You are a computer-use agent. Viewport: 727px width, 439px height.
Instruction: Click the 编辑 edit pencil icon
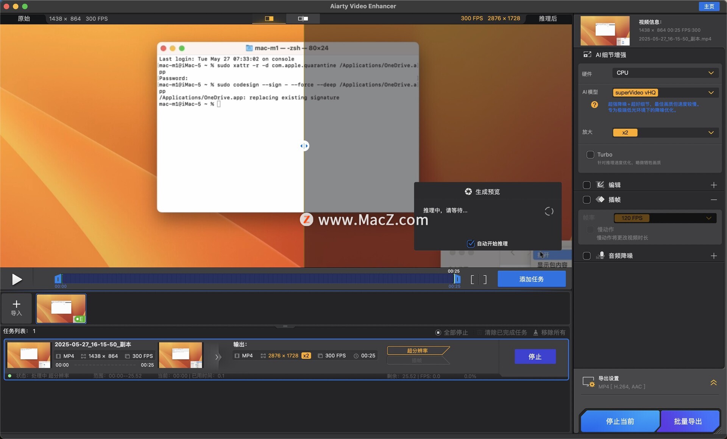pyautogui.click(x=600, y=185)
